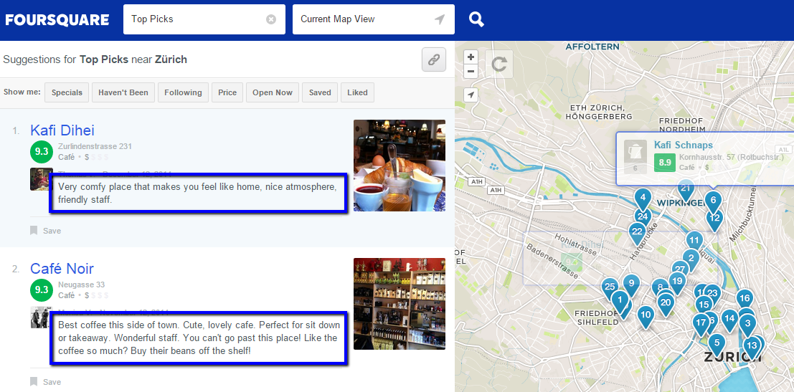Select map pin number 22

(636, 232)
